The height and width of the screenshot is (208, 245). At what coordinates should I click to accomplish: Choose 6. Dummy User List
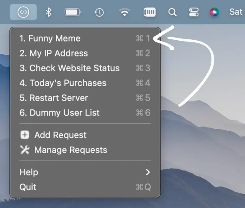[85, 112]
